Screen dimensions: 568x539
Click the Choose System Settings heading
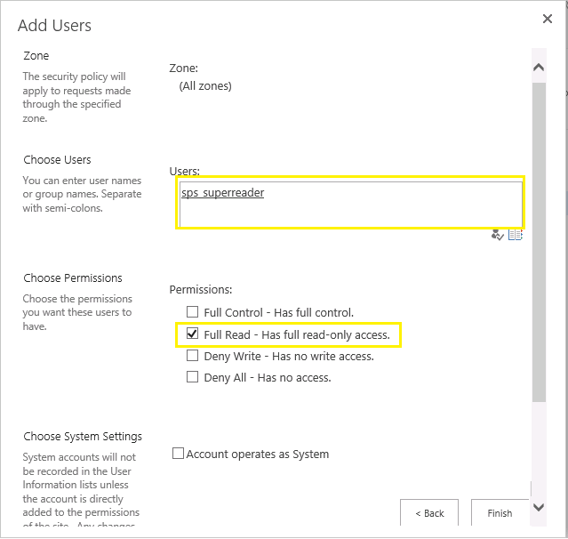tap(83, 437)
